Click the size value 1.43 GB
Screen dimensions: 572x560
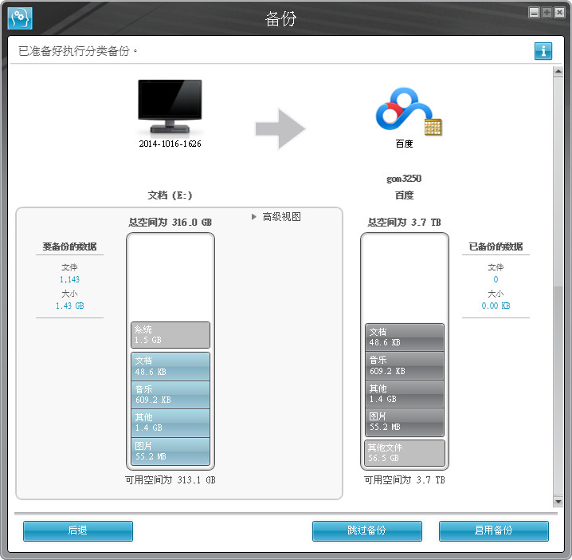tap(69, 306)
